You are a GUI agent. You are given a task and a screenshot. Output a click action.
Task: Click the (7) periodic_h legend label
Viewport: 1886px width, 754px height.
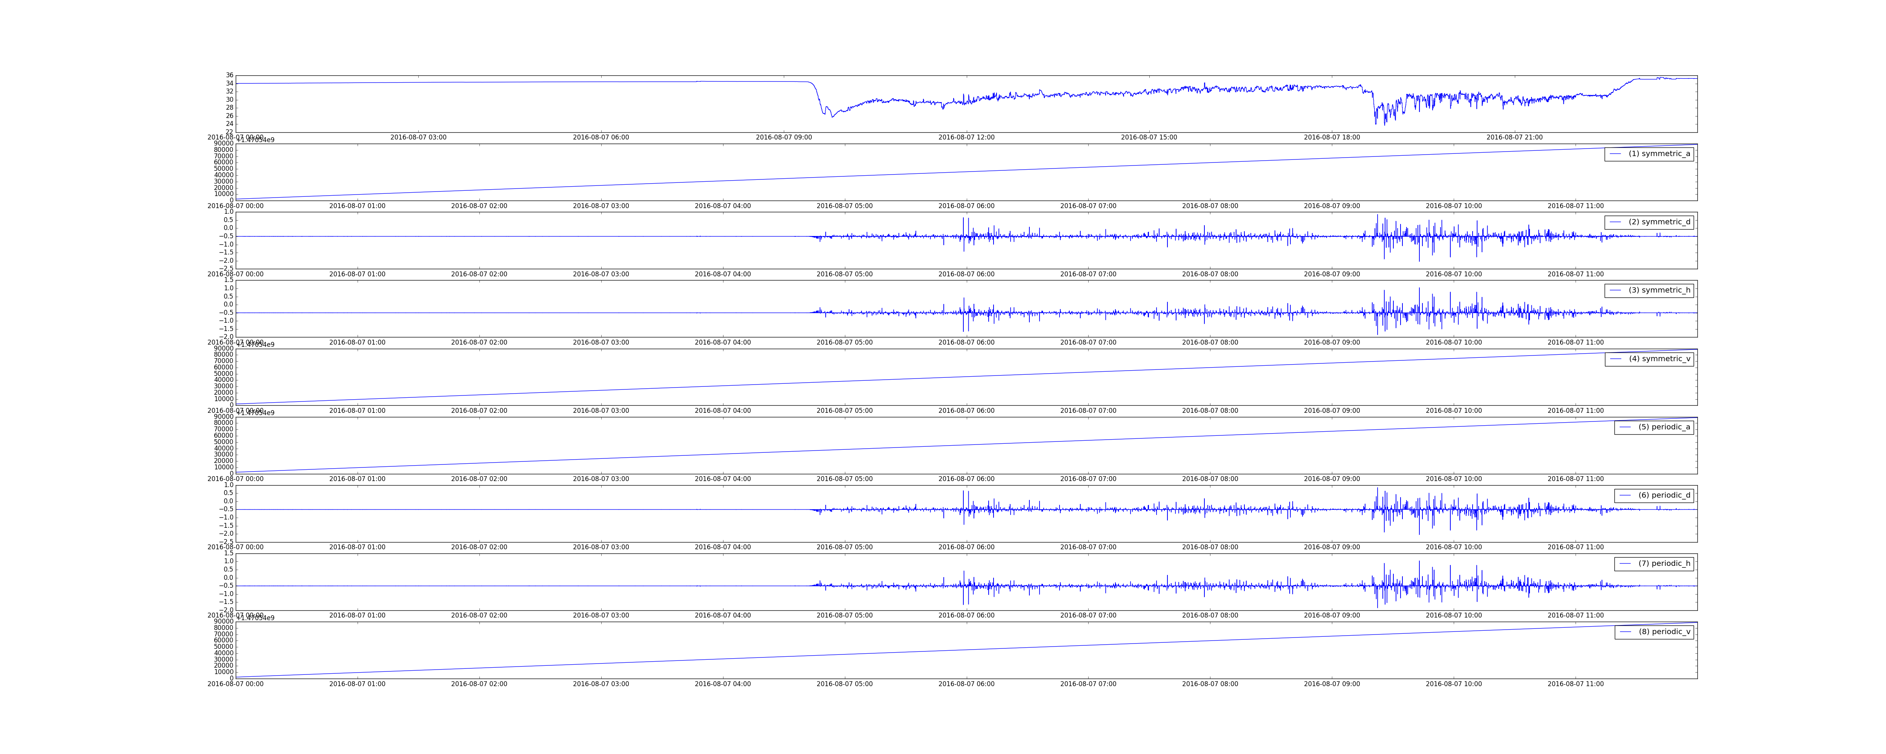coord(1664,564)
